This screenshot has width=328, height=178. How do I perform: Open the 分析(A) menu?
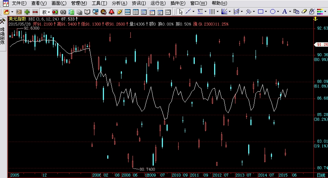(x=119, y=3)
